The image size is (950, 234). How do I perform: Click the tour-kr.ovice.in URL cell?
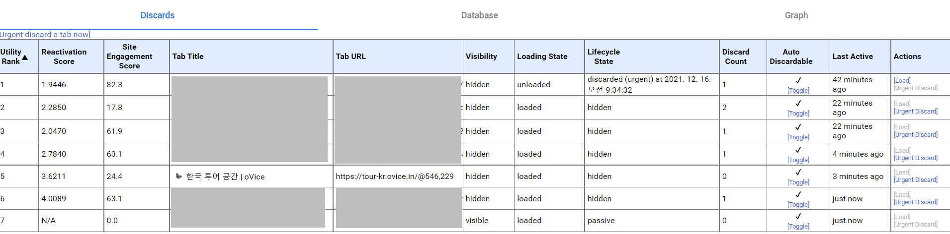(x=395, y=176)
